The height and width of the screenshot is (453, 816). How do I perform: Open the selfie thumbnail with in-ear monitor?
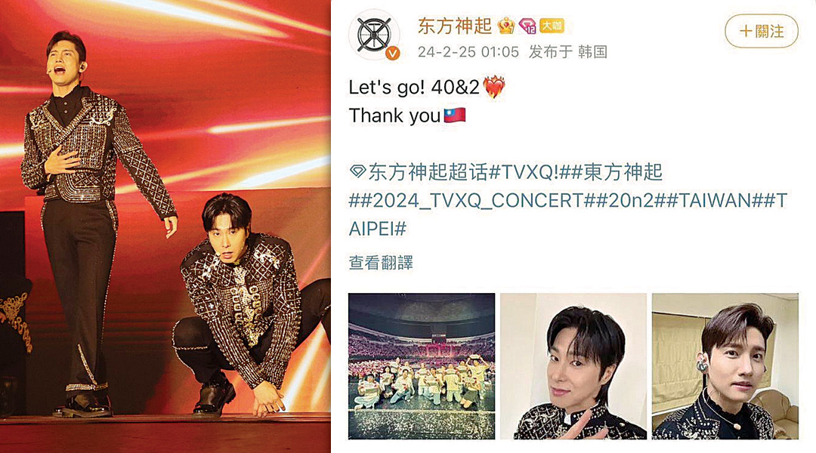pyautogui.click(x=725, y=366)
